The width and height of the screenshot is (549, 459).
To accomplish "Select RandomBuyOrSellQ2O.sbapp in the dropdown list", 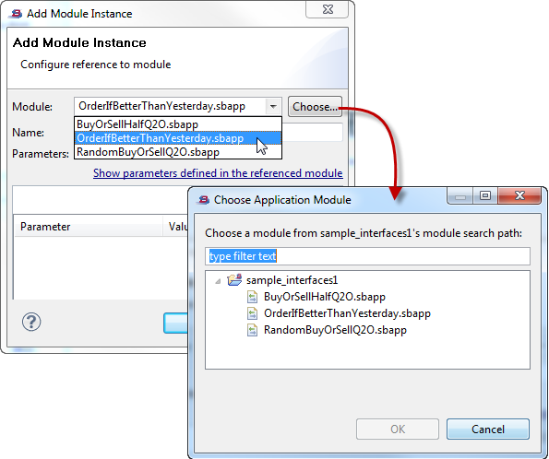I will (178, 152).
